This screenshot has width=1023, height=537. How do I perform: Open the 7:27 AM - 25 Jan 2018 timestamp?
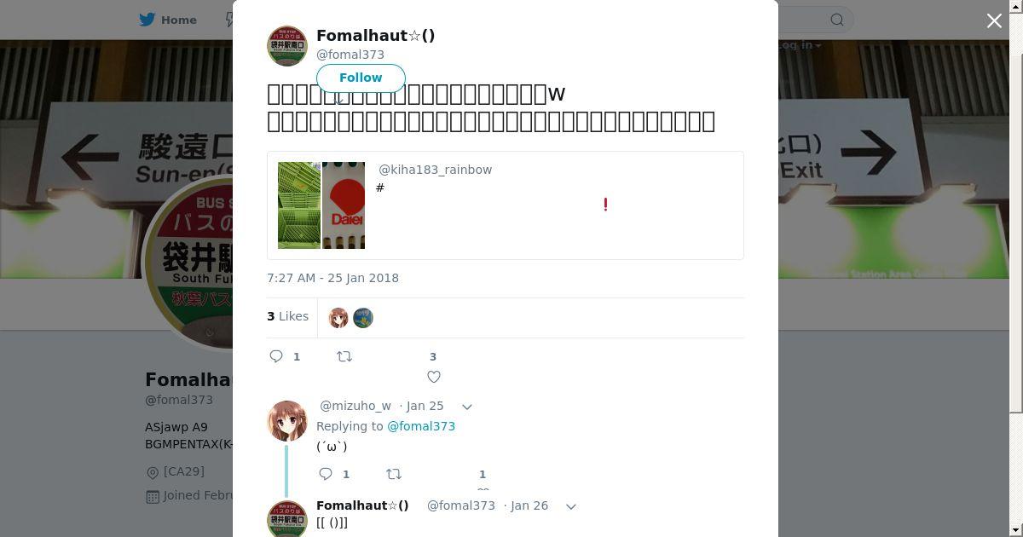coord(332,278)
